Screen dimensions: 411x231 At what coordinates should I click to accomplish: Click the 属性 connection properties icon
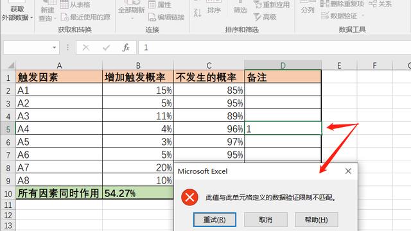coord(152,4)
